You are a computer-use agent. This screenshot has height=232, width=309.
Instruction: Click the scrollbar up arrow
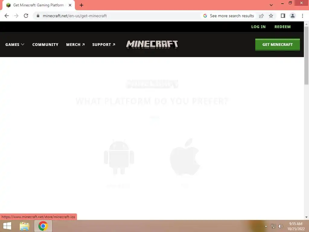click(306, 24)
